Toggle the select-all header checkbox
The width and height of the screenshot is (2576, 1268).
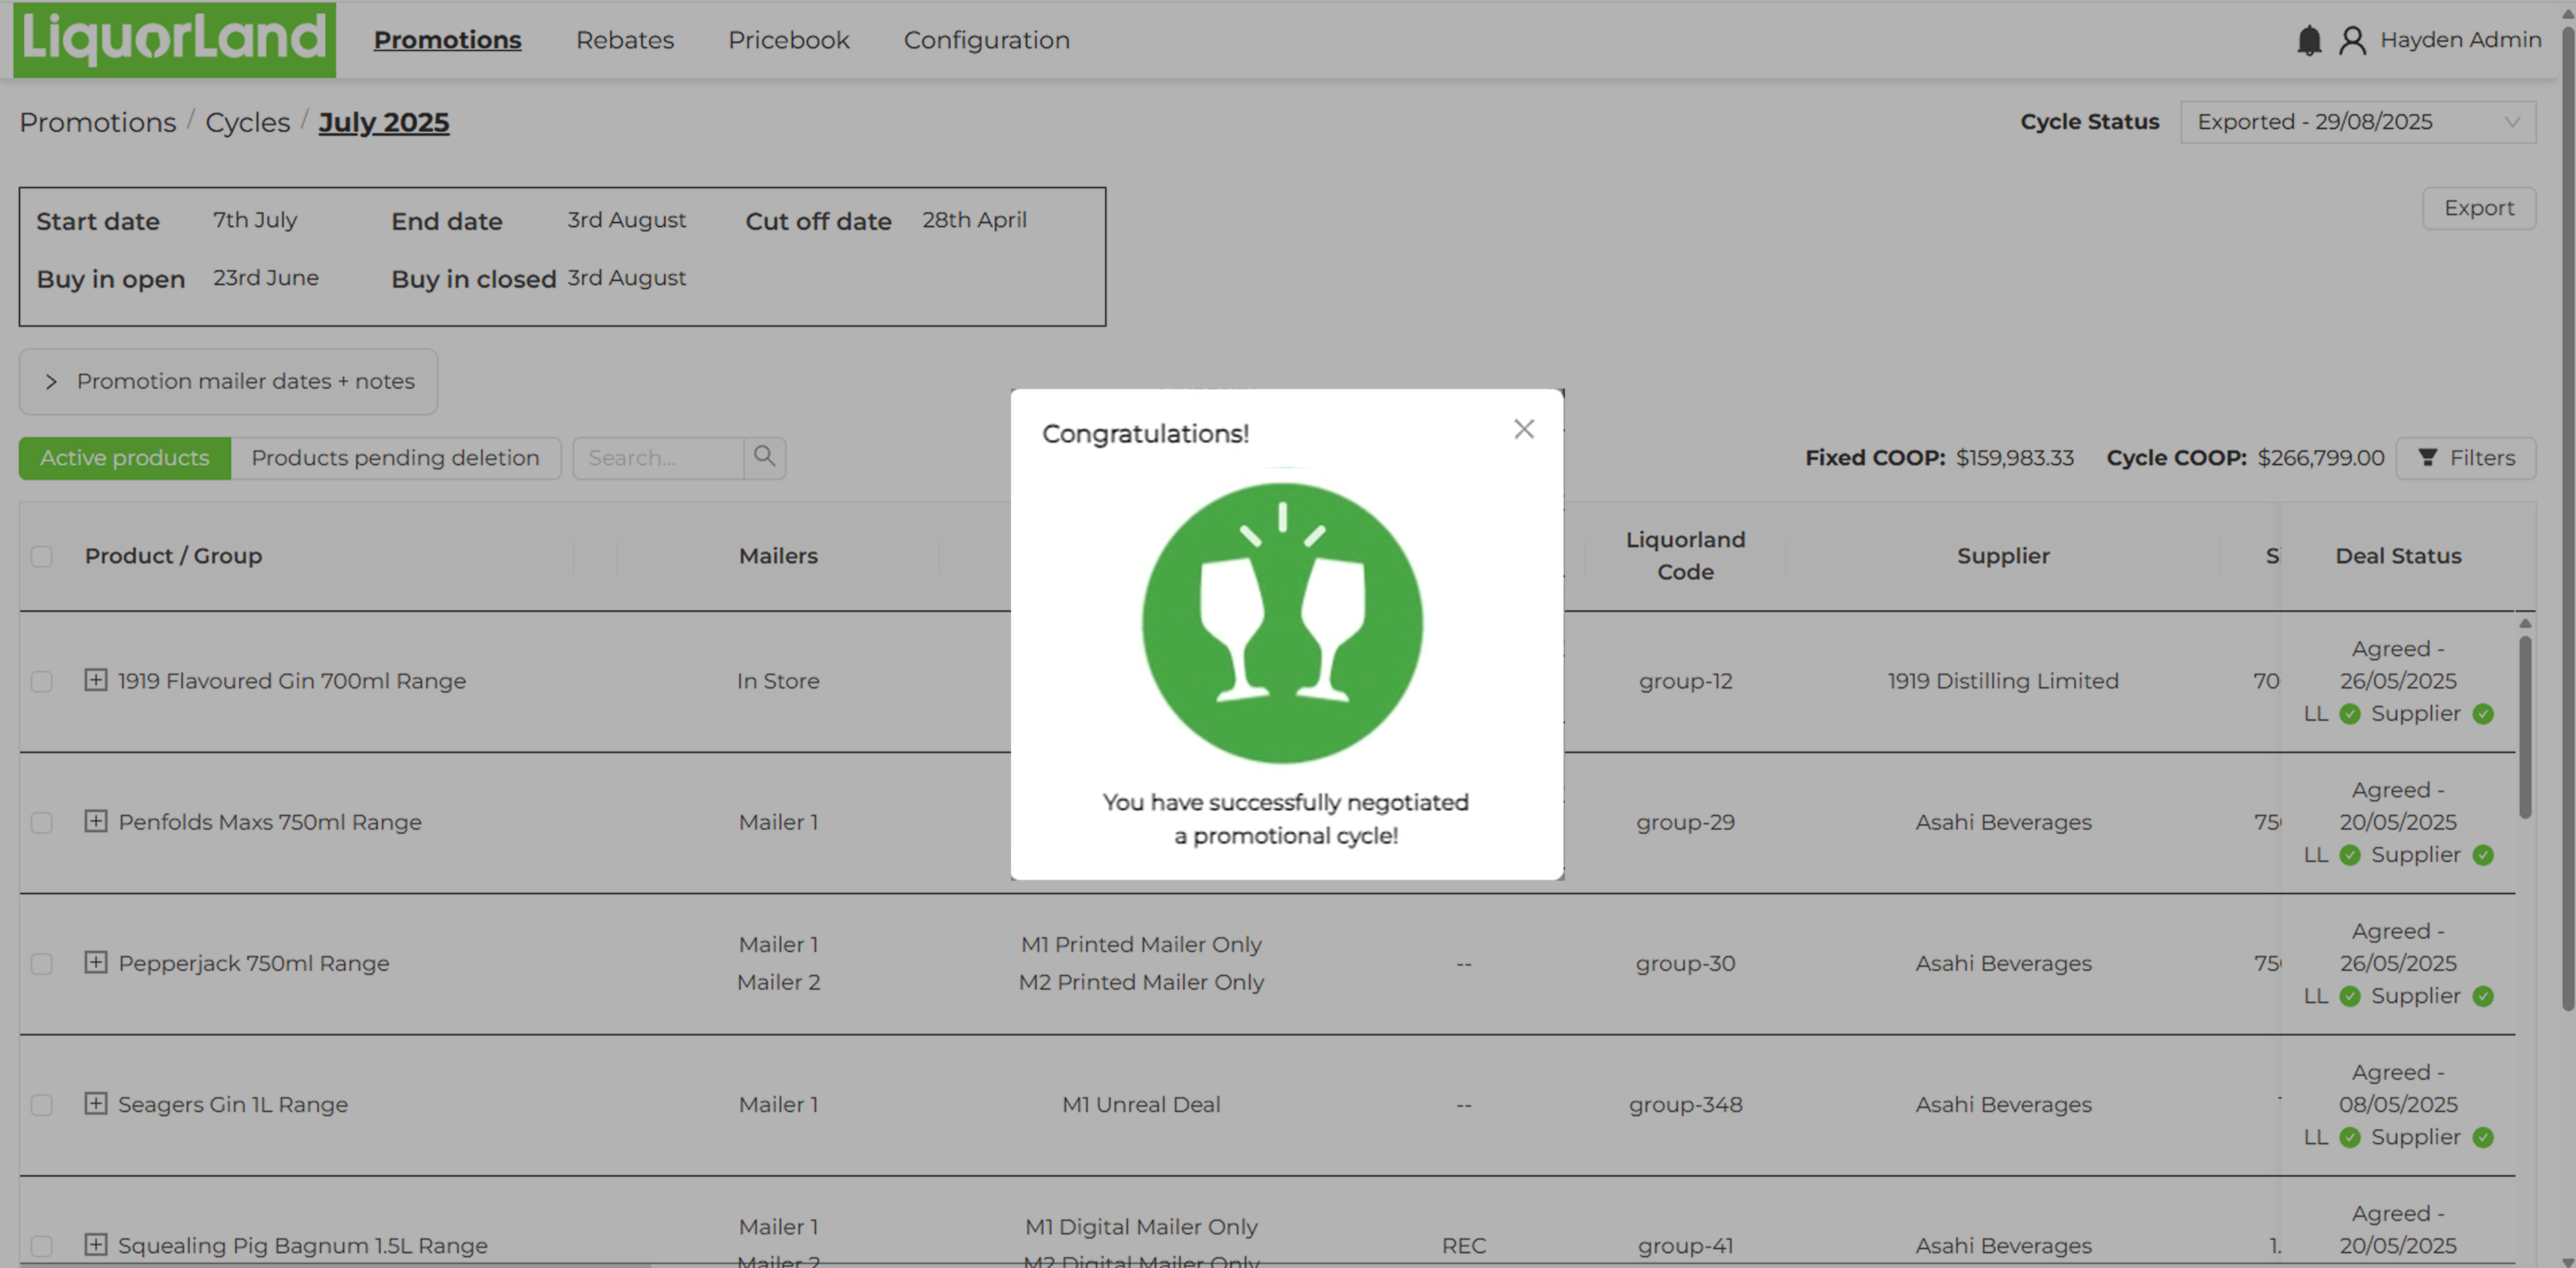click(x=42, y=556)
